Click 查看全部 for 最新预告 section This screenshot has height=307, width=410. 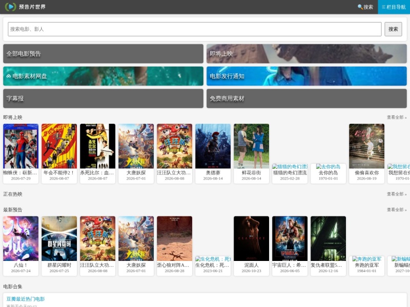pos(397,210)
